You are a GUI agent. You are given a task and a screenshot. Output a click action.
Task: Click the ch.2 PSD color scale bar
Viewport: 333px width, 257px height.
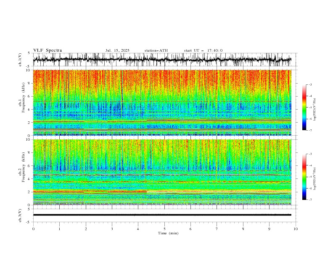coord(304,177)
